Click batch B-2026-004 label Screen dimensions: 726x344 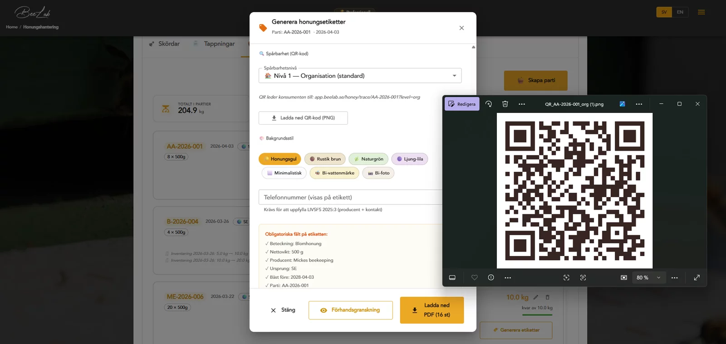[x=182, y=222]
